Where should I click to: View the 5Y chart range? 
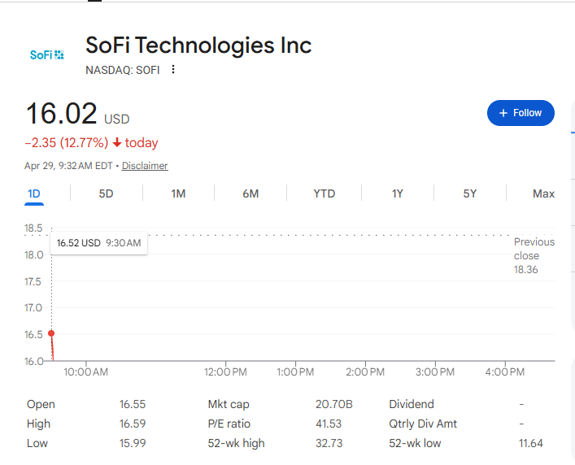click(470, 193)
